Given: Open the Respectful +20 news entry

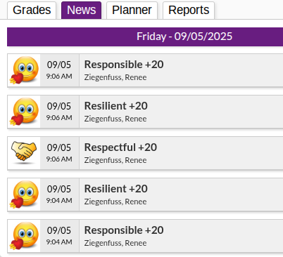Looking at the screenshot, I should (x=145, y=153).
